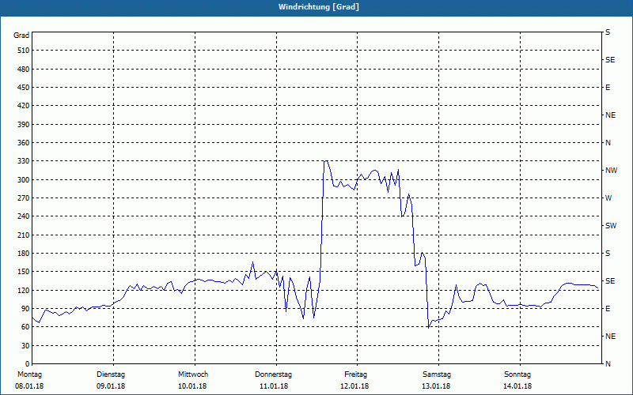Screen dimensions: 633x395
Task: Select the Dienstag 09.01.18 axis label
Action: coord(111,380)
